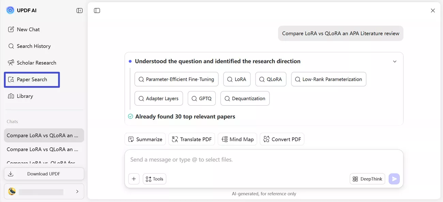Click the send message arrow button
Viewport: 443px width, 202px height.
[x=394, y=179]
